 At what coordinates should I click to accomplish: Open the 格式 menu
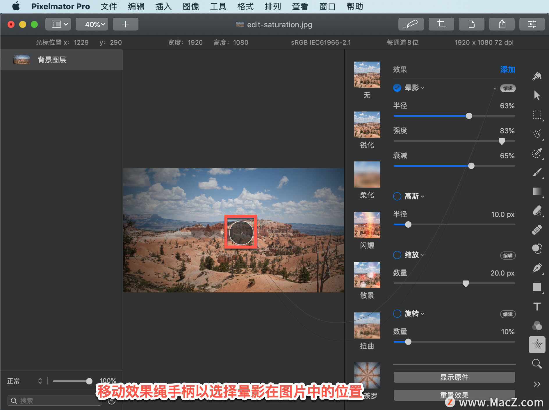click(x=245, y=6)
